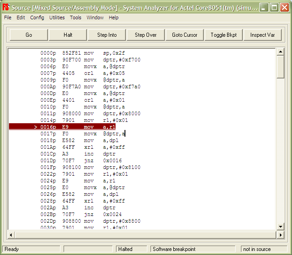The height and width of the screenshot is (255, 292).
Task: Click line 0011p mov dptr,#0x8000
Action: 90,113
